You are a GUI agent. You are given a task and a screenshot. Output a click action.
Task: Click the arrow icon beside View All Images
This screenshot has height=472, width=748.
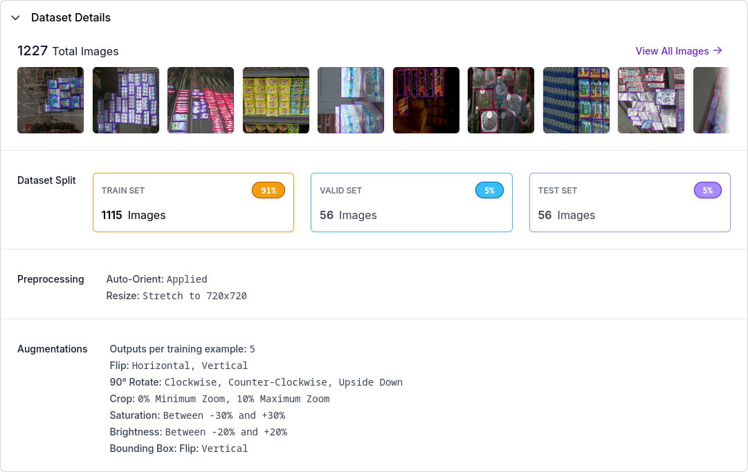[718, 50]
